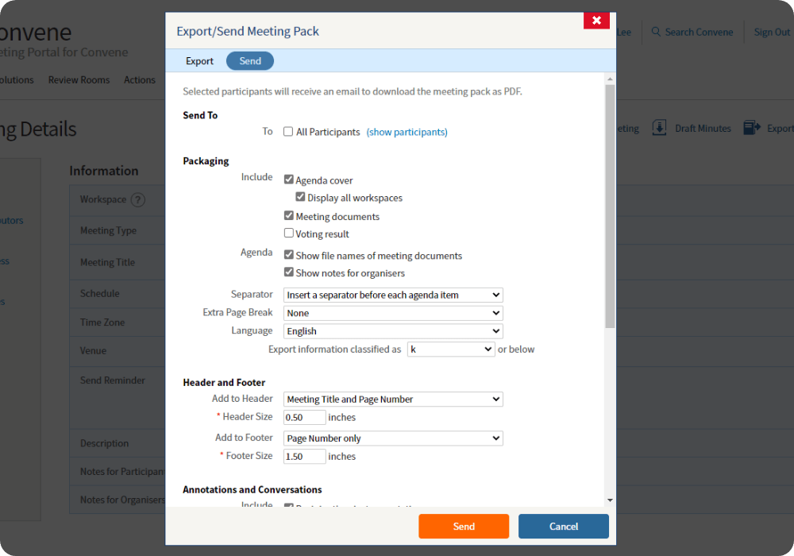This screenshot has width=794, height=556.
Task: Close the Export/Send Meeting Pack dialog
Action: point(596,20)
